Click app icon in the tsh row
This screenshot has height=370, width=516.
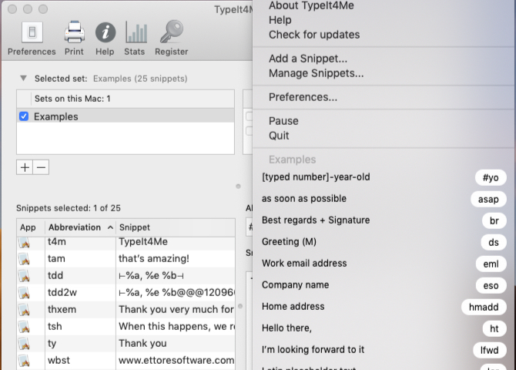click(x=25, y=327)
